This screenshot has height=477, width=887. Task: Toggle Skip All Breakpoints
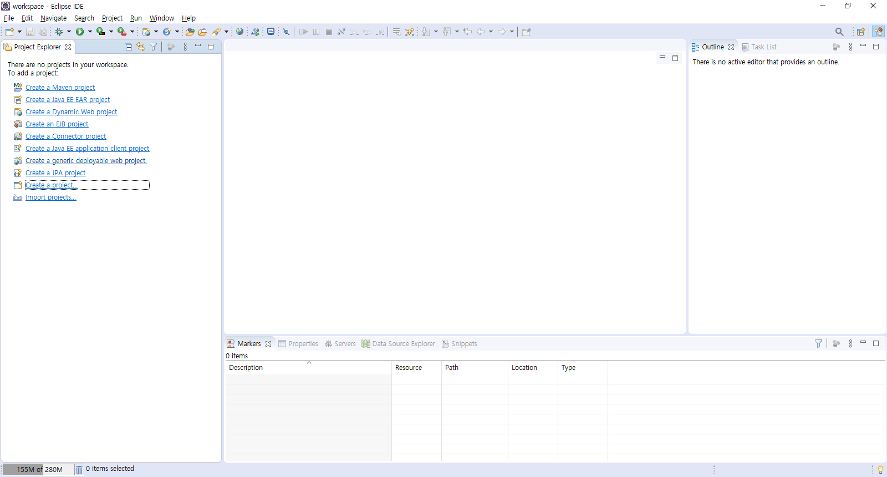tap(286, 32)
